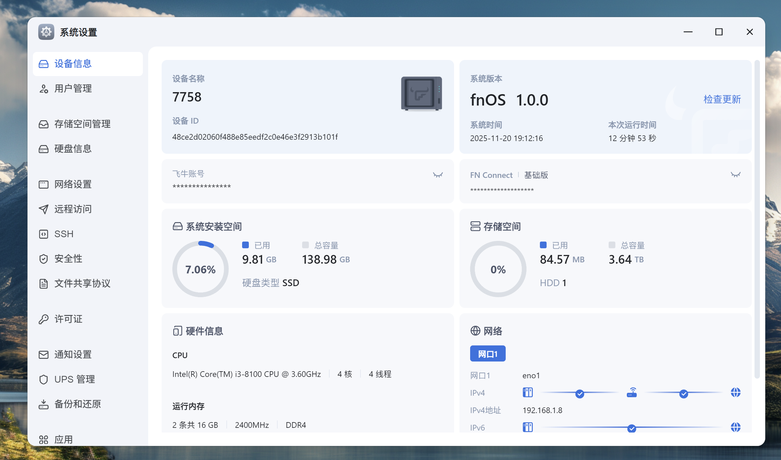Image resolution: width=781 pixels, height=460 pixels.
Task: Click the notification envelope icon
Action: [44, 354]
